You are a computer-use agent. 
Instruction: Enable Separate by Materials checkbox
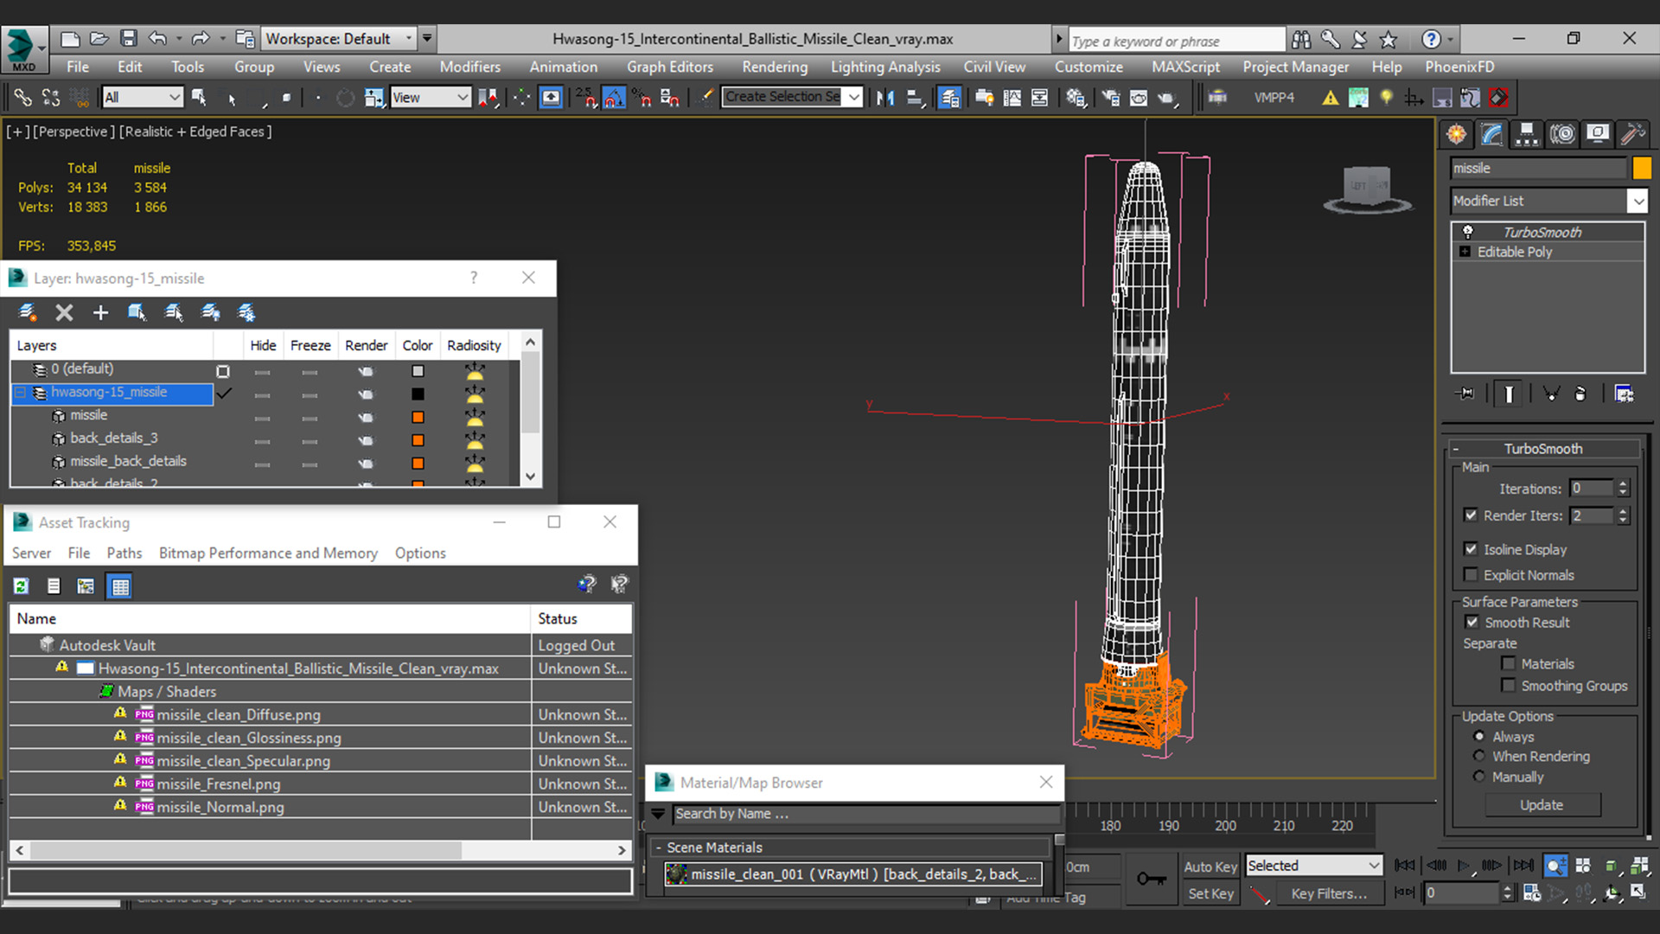[1509, 664]
